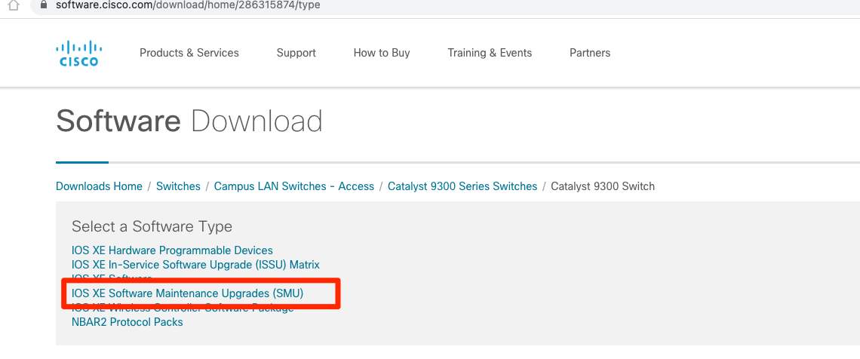The image size is (860, 359).
Task: Open the Products & Services menu
Action: (x=189, y=53)
